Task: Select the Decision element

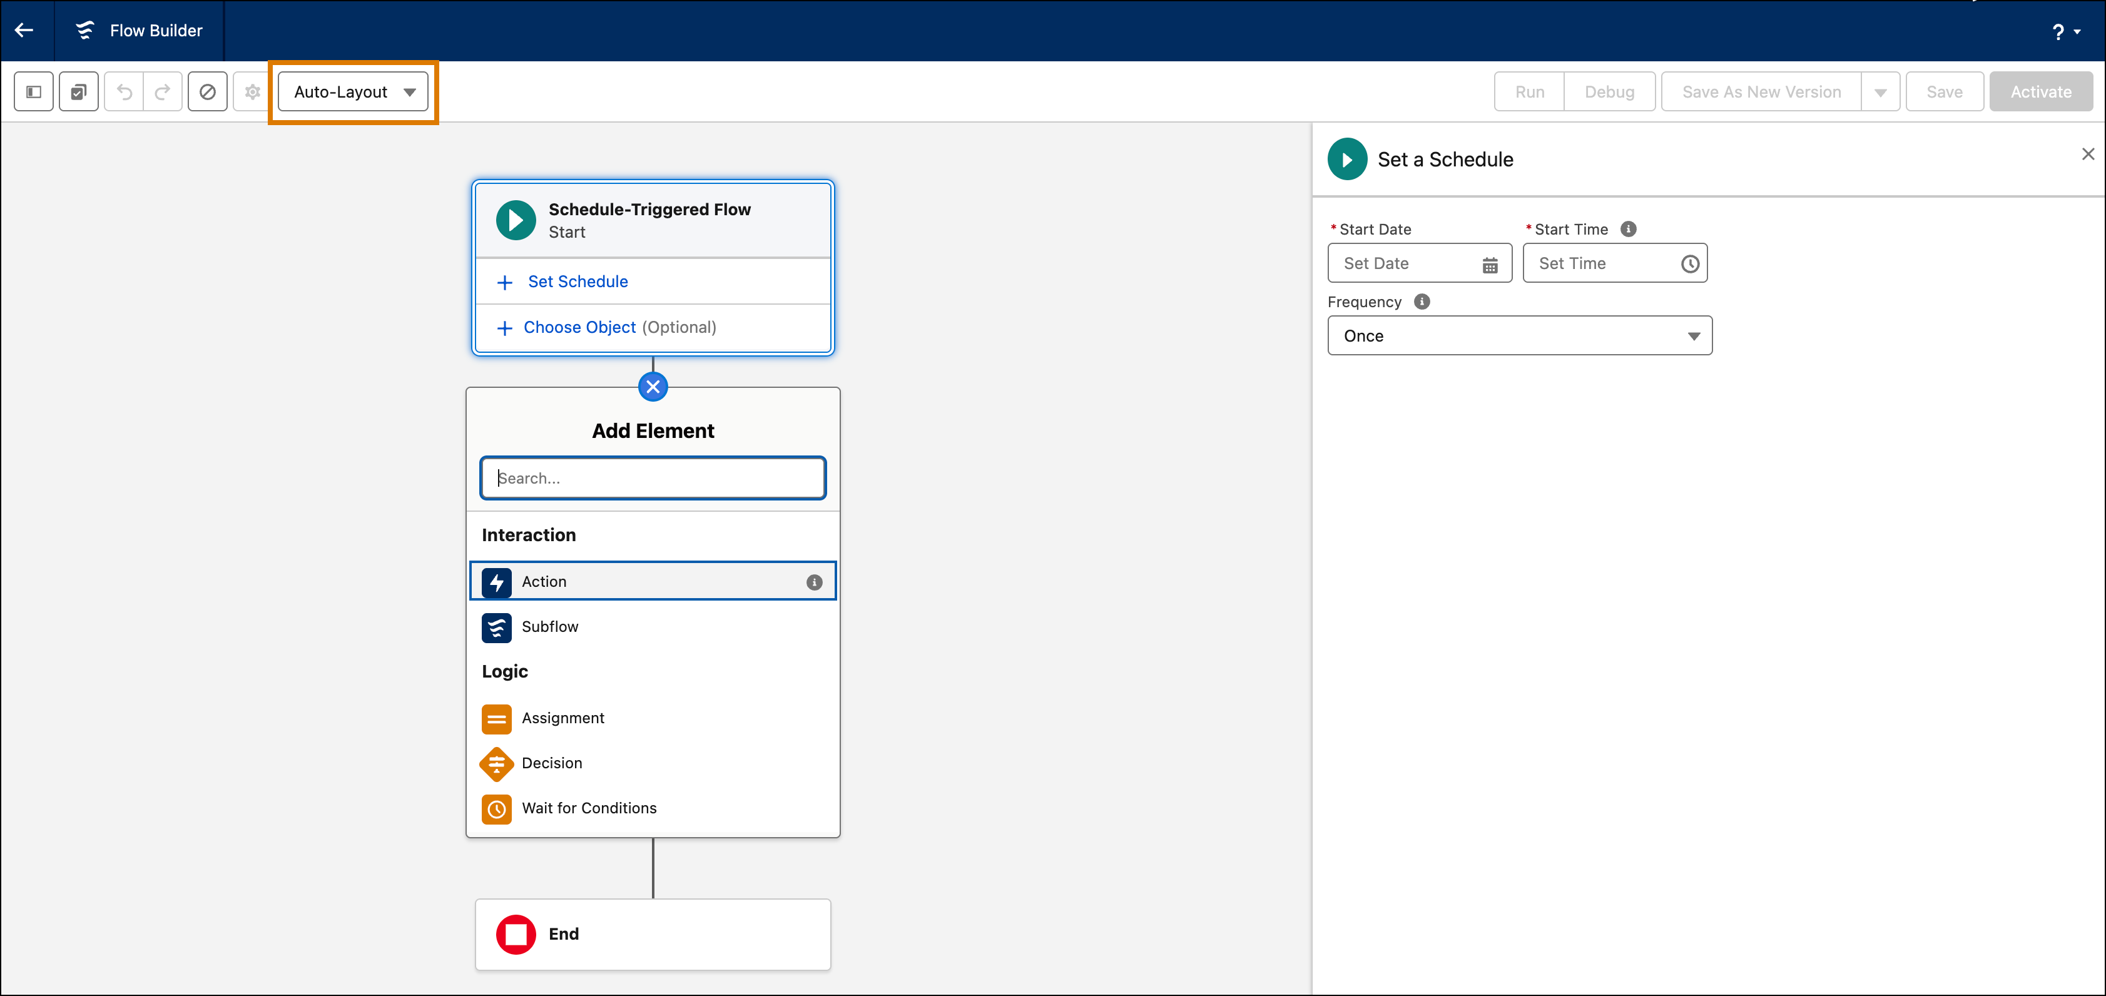Action: pyautogui.click(x=653, y=763)
